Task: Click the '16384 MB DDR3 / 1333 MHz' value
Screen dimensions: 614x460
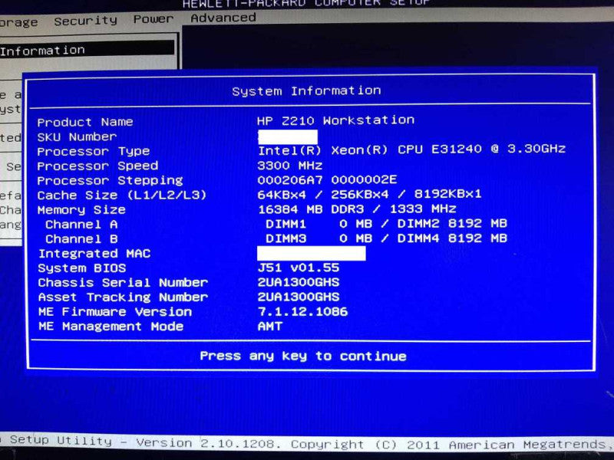Action: pyautogui.click(x=357, y=209)
